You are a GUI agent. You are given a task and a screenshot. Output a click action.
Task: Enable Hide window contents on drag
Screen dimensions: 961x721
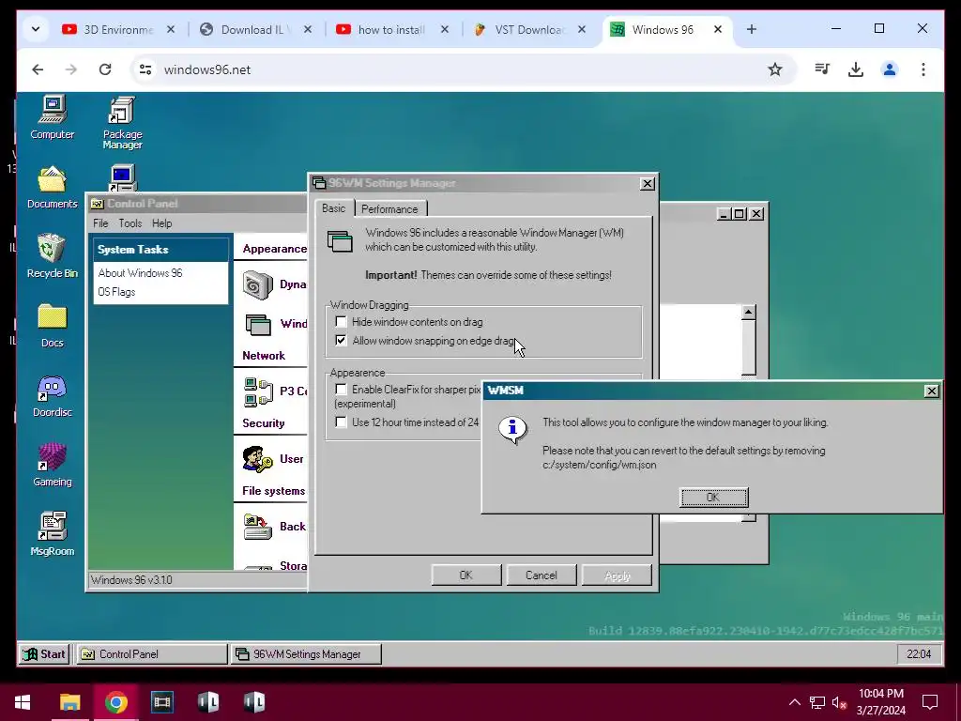click(342, 322)
